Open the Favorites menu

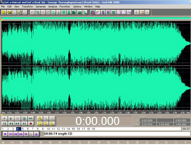point(65,6)
